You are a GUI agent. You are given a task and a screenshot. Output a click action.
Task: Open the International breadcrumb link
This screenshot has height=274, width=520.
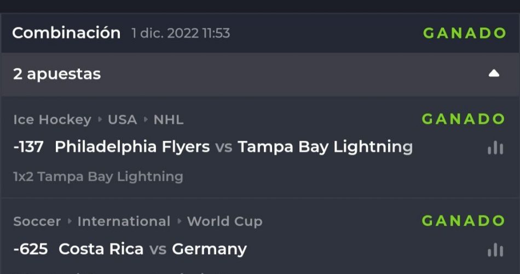point(124,221)
